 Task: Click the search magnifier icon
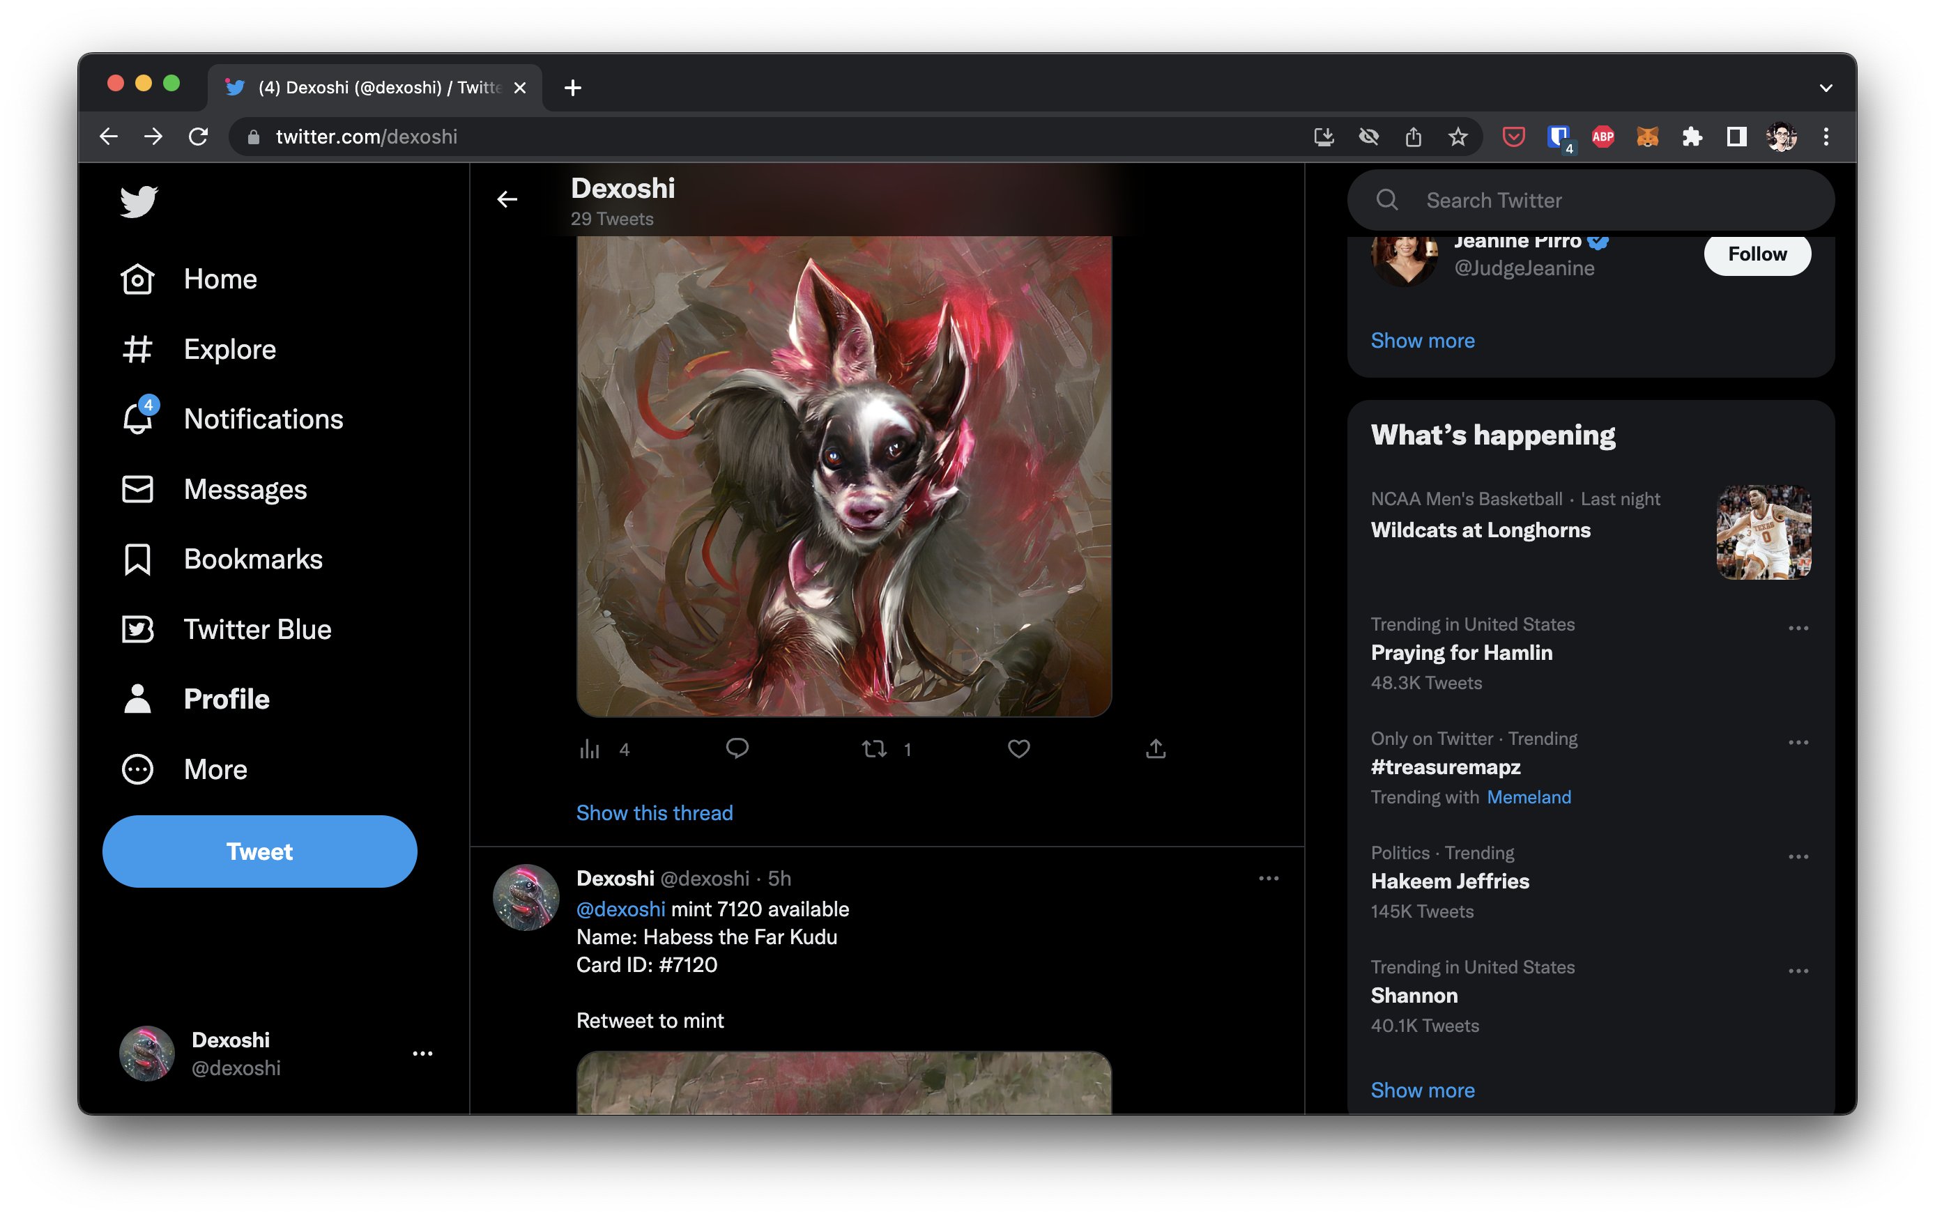click(1387, 200)
